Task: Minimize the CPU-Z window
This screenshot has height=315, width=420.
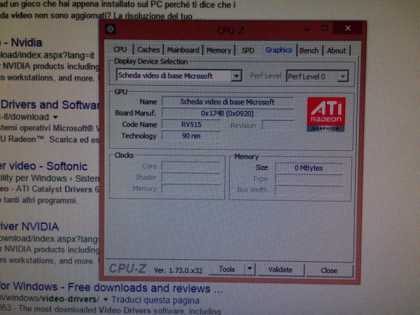Action: coord(307,29)
